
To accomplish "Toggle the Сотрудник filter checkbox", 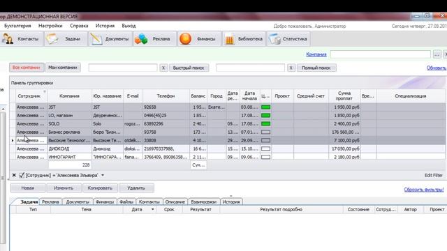I will click(x=22, y=175).
